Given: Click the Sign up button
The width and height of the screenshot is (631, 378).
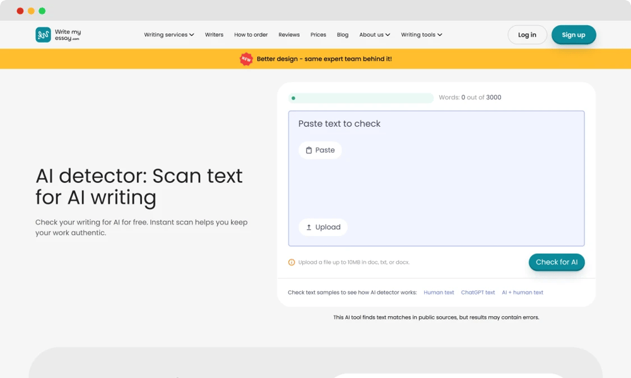Looking at the screenshot, I should [574, 35].
